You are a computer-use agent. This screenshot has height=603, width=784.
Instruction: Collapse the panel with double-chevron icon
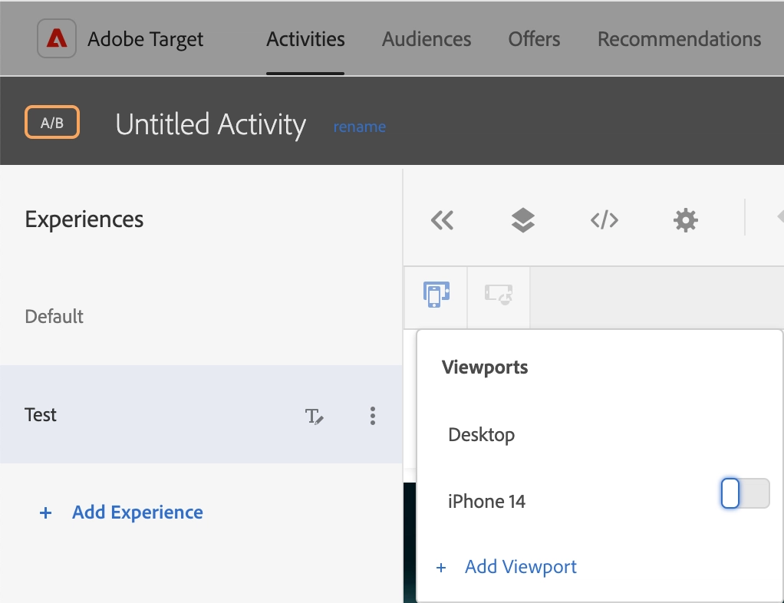442,220
